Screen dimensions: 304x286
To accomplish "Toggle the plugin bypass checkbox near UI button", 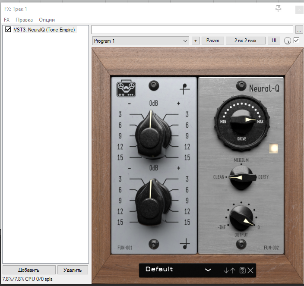I will tap(296, 41).
